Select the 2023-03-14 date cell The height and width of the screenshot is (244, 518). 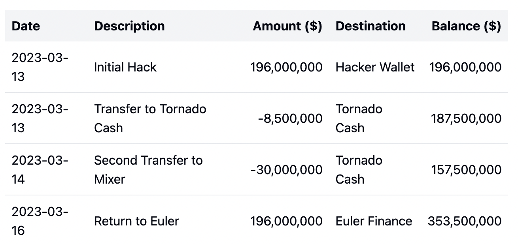point(40,170)
